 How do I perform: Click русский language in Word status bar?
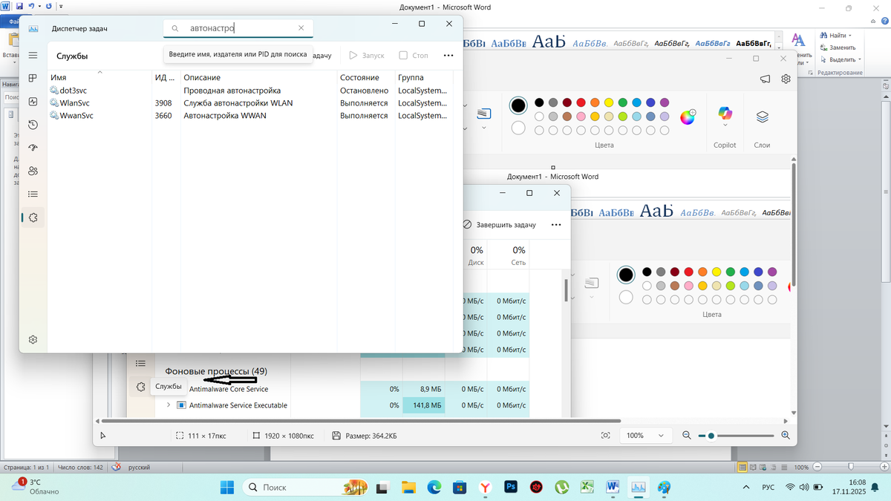(x=140, y=468)
